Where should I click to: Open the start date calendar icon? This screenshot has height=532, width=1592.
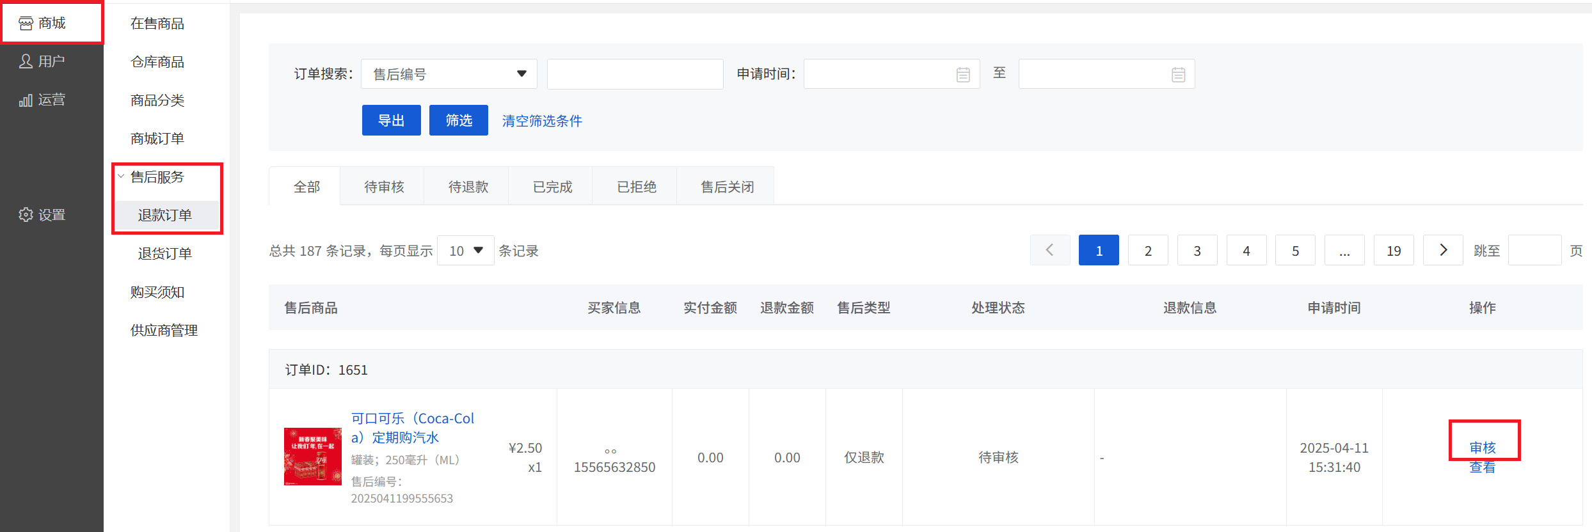click(962, 75)
